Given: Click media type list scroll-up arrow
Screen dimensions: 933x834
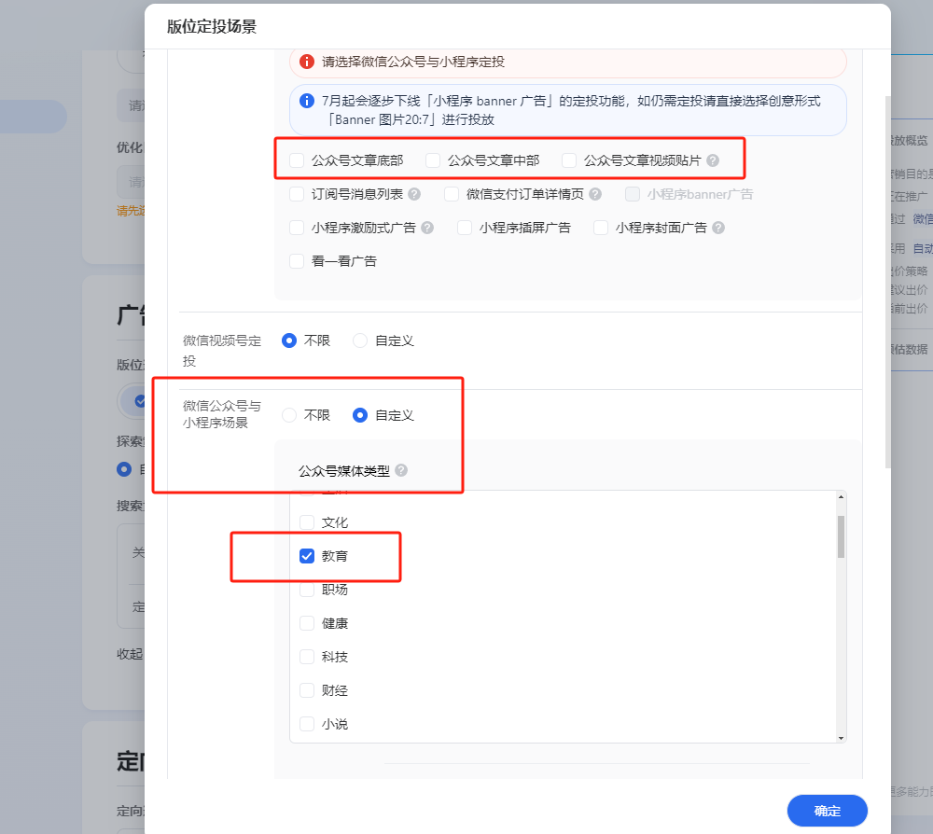Looking at the screenshot, I should [841, 496].
